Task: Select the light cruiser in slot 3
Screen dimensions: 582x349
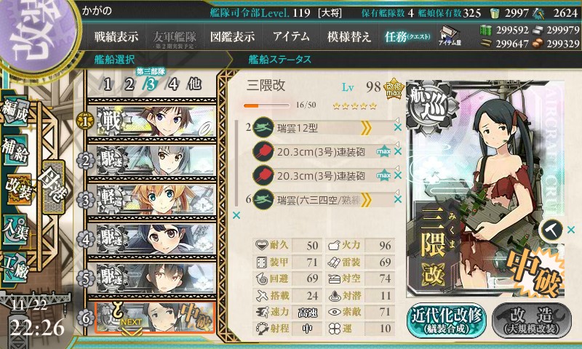Action: 152,199
